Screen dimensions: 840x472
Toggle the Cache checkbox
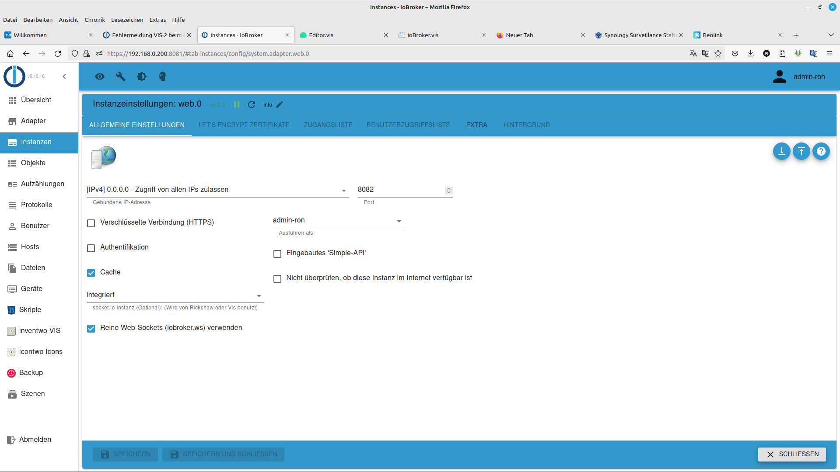[91, 273]
